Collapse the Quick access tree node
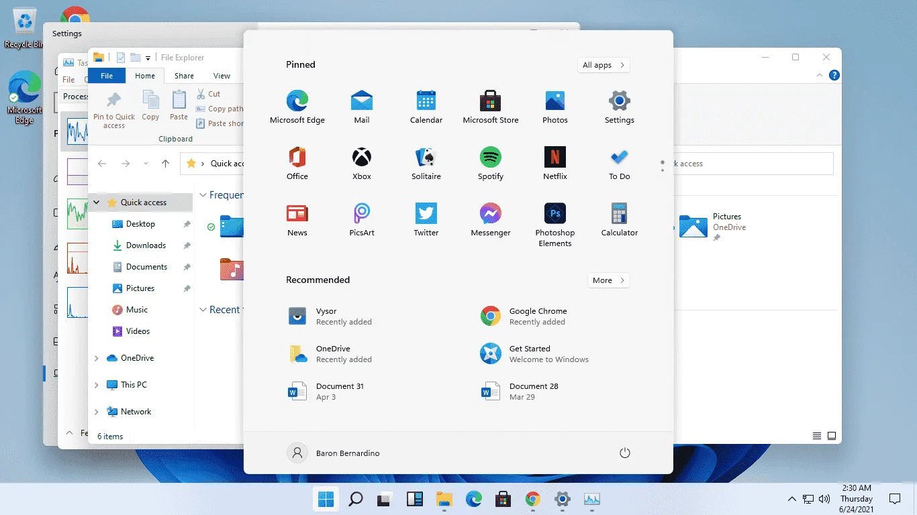 pos(97,203)
